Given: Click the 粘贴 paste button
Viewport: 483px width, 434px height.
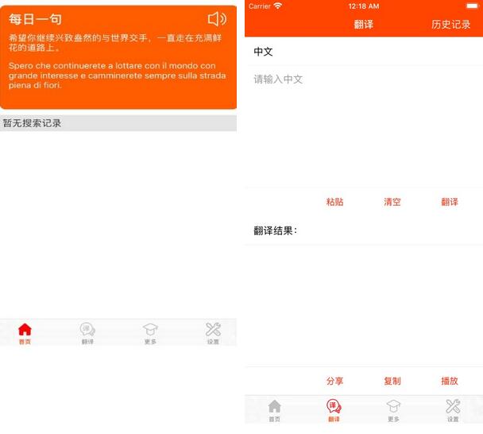Looking at the screenshot, I should coord(334,202).
